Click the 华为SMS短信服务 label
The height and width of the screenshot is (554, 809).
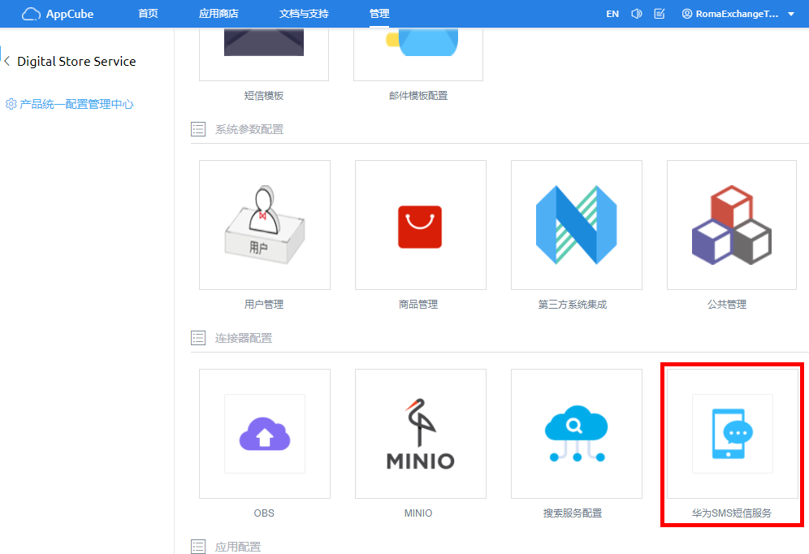pos(732,513)
